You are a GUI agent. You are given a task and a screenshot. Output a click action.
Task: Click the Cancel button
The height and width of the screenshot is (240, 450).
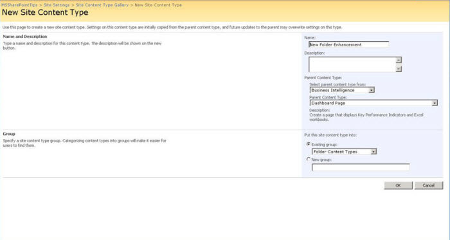click(429, 185)
